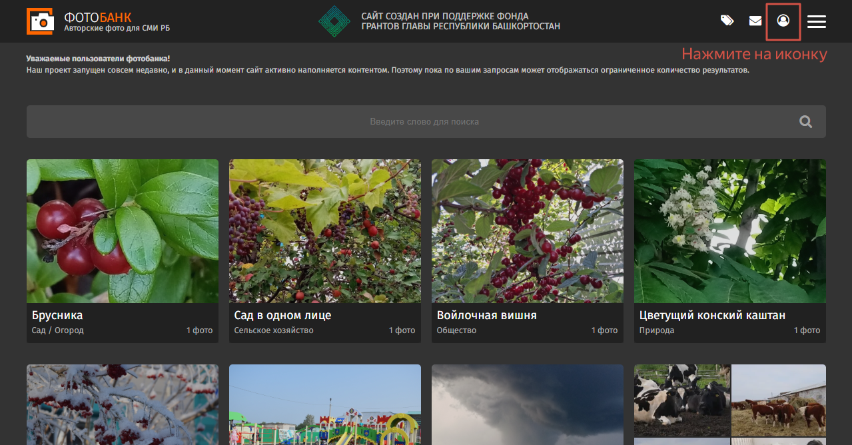852x445 pixels.
Task: Open the Сад в одном лице thumbnail
Action: pos(325,231)
